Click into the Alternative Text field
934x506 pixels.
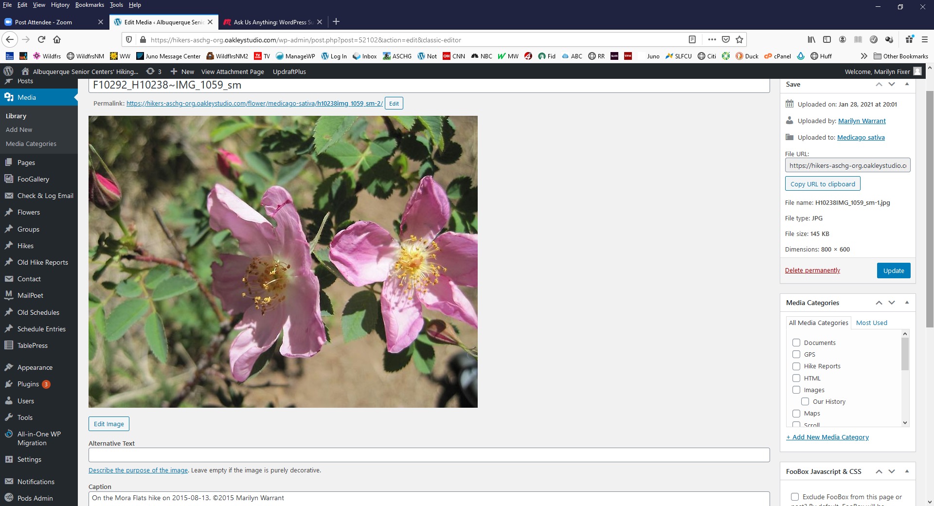point(429,455)
